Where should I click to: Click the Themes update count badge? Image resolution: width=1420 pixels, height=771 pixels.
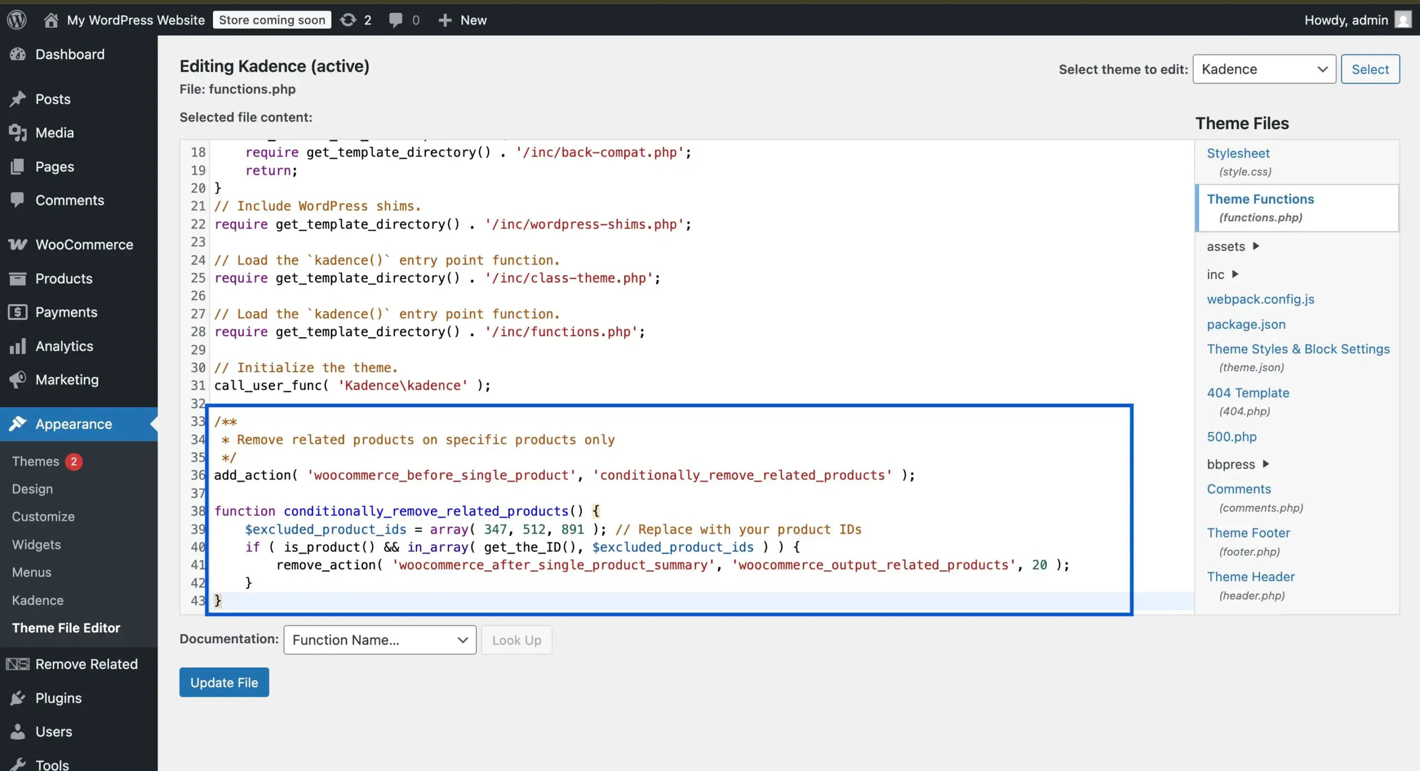coord(73,461)
